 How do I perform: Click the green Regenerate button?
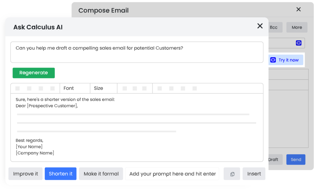[34, 73]
